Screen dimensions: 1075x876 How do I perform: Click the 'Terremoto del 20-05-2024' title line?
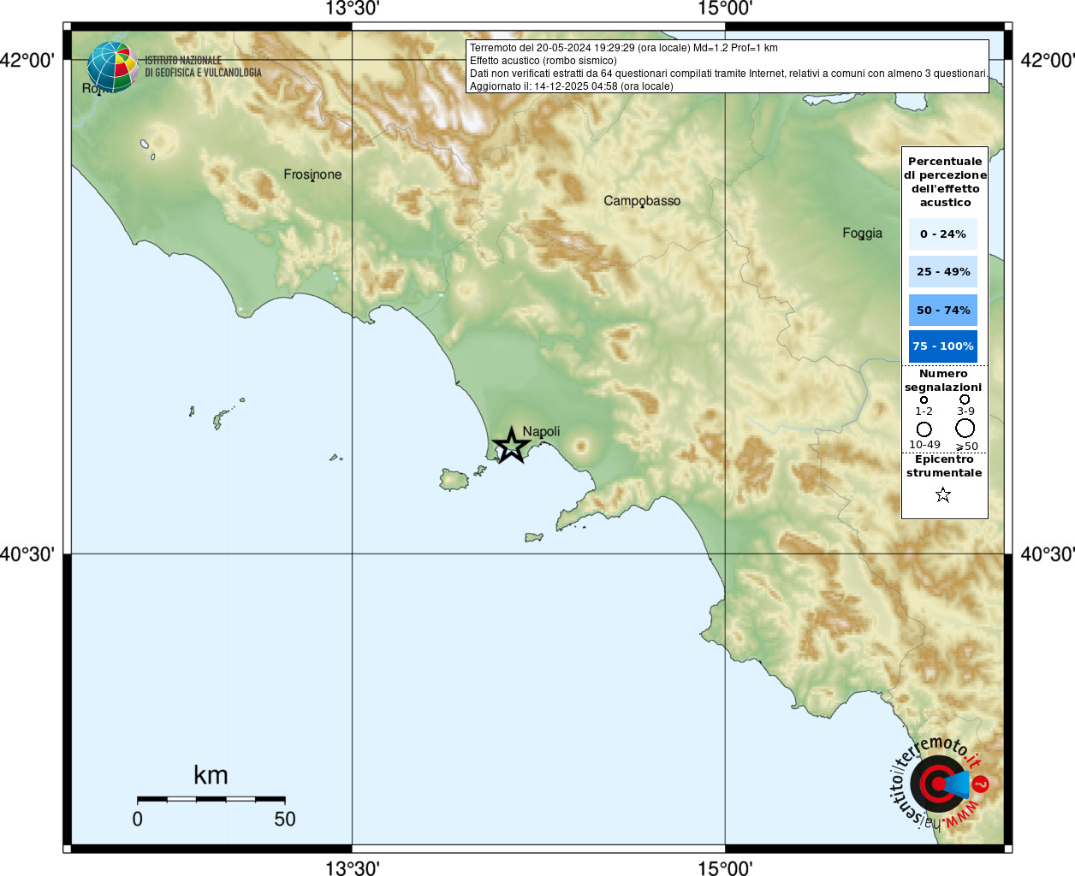click(x=624, y=48)
